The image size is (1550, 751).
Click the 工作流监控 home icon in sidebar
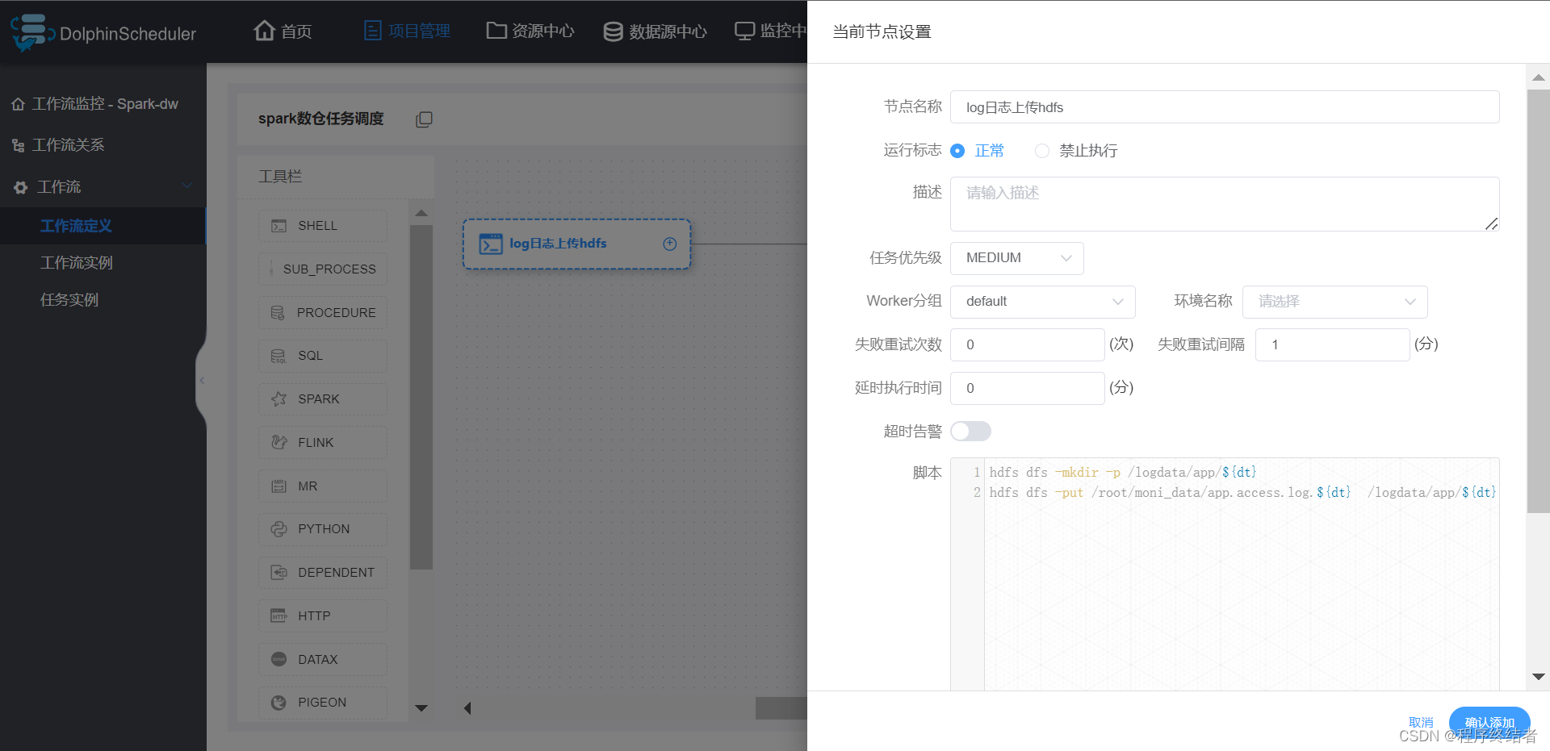(18, 104)
